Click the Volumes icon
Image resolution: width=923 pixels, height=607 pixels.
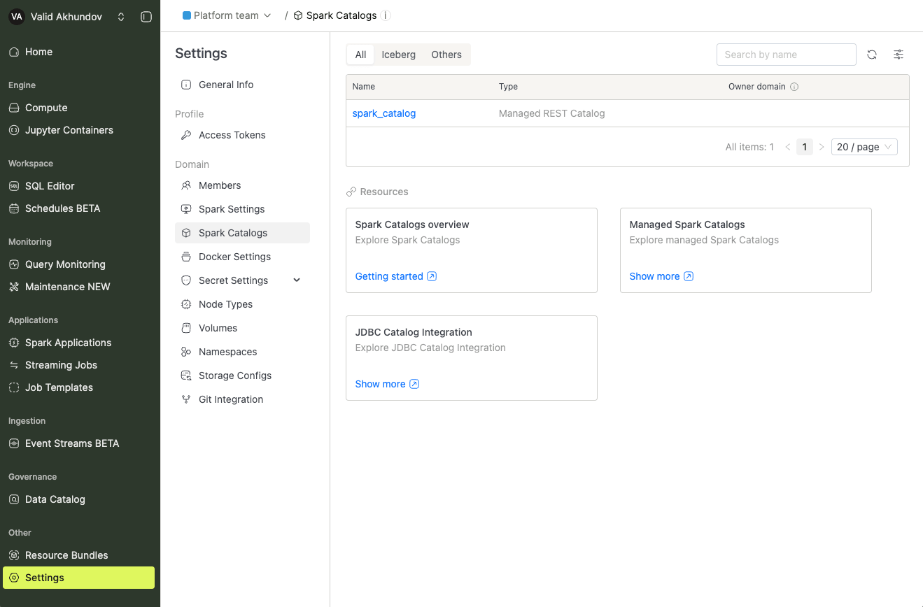point(186,328)
